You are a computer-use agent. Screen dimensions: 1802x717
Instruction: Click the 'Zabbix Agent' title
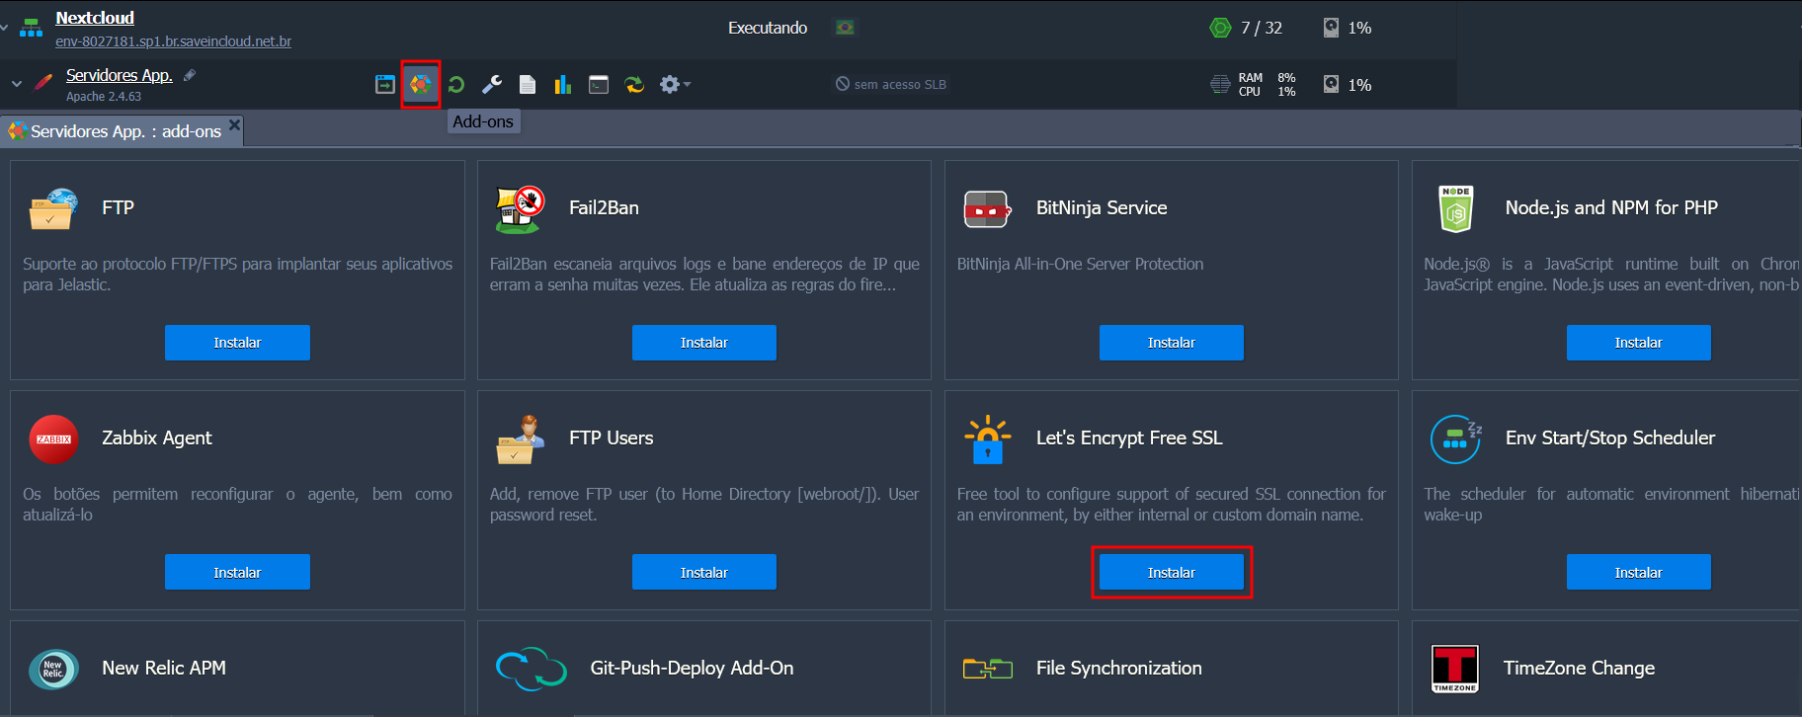(x=157, y=438)
